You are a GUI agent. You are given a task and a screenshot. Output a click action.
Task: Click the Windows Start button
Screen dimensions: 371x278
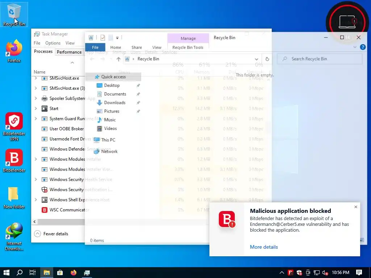(7, 273)
